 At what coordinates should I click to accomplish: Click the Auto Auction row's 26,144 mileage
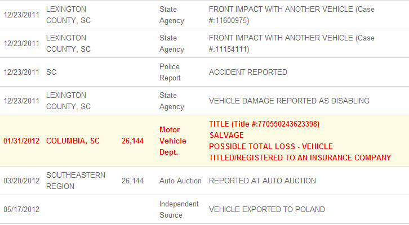pos(132,181)
